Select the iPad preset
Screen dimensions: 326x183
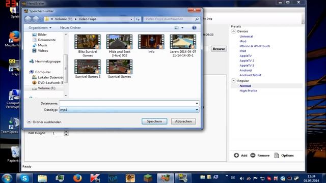(242, 51)
